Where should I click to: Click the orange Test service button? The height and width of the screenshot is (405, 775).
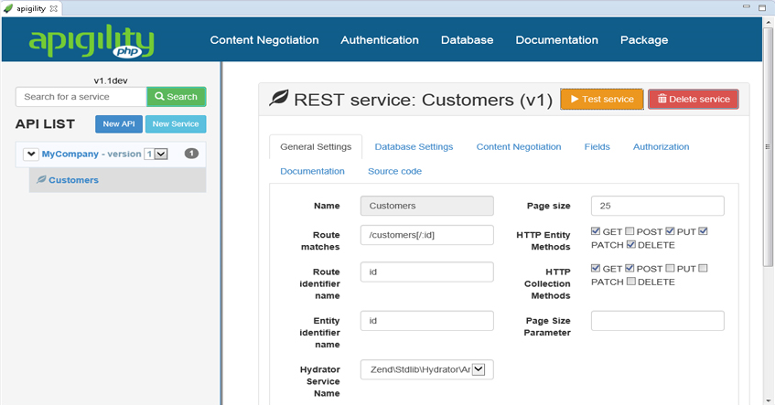pyautogui.click(x=602, y=100)
